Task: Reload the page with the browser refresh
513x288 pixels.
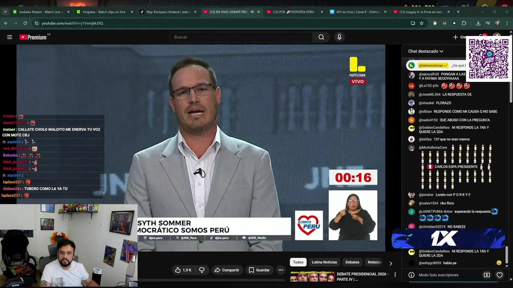Action: (25, 23)
